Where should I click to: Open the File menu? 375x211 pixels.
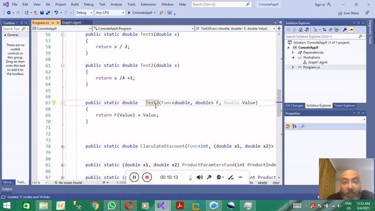coord(14,4)
